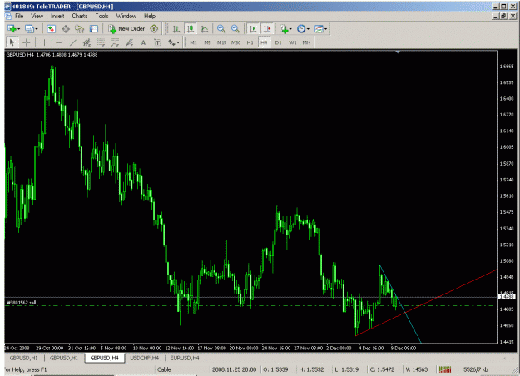Click the chart shift triangle marker at chart top
The image size is (520, 376).
tap(398, 52)
